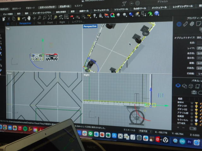Viewport: 202px width, 151px height.
Task: Click the minus delete-layer button
Action: coord(183,128)
